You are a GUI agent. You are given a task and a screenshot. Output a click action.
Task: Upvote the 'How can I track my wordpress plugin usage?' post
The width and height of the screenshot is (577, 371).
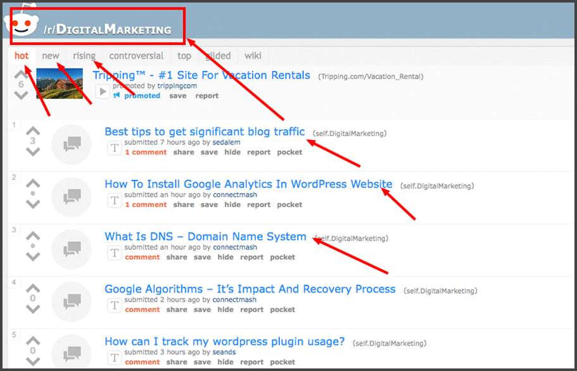click(33, 341)
